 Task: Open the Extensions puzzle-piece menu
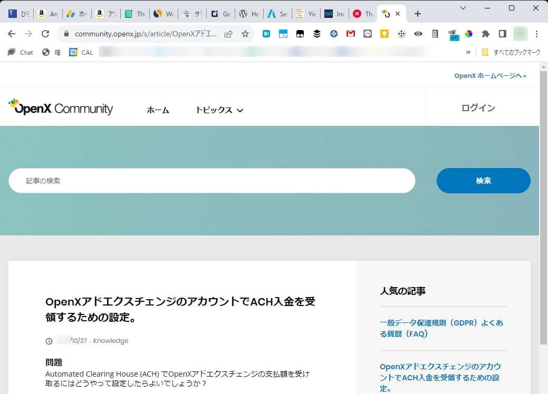[x=485, y=34]
